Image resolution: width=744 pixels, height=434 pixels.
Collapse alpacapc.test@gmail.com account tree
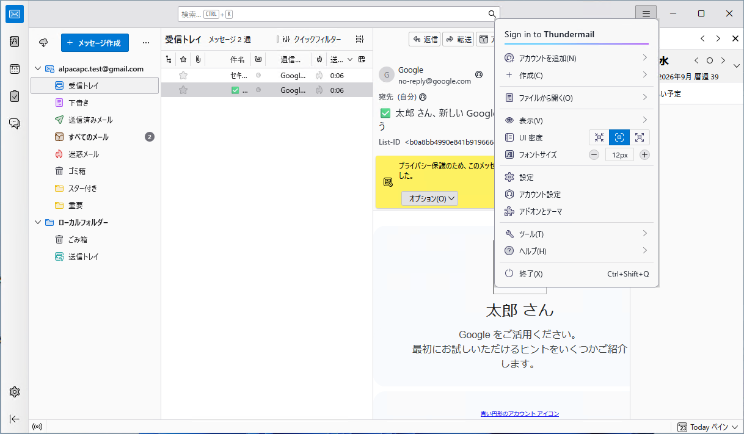38,69
